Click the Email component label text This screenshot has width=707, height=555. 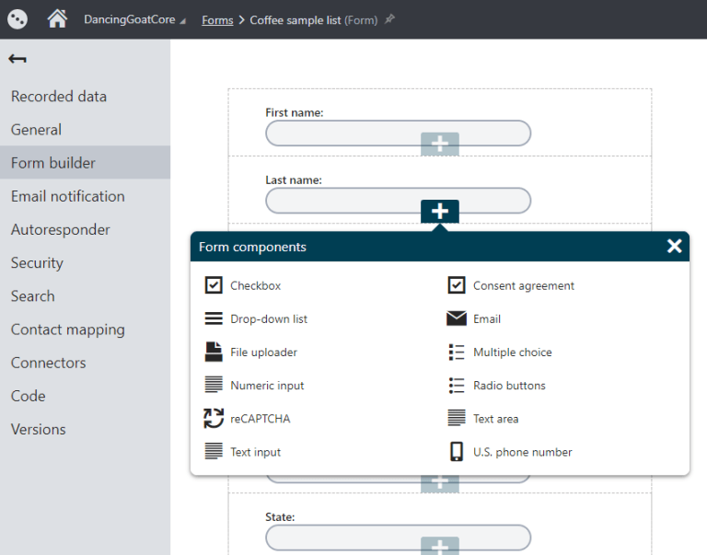pos(487,318)
